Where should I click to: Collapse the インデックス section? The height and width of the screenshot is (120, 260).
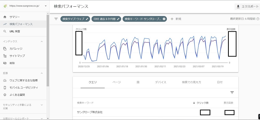click(x=42, y=41)
